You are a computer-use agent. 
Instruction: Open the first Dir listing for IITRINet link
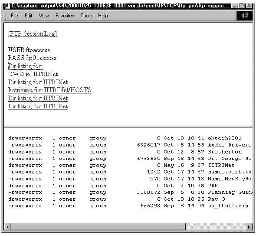coord(38,82)
